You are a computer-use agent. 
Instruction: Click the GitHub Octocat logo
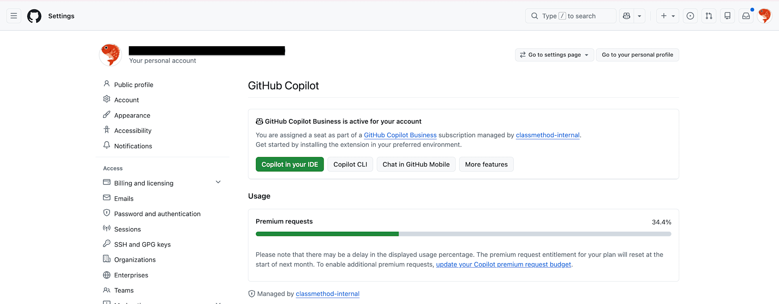34,16
